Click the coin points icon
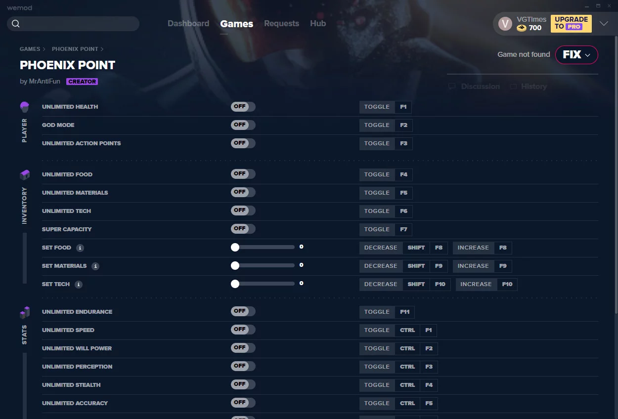The width and height of the screenshot is (618, 419). click(x=522, y=28)
